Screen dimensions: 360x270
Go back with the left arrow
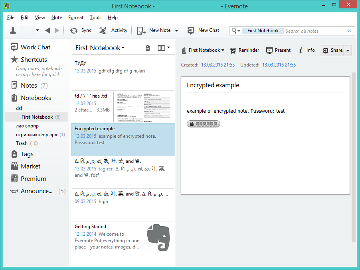47,30
